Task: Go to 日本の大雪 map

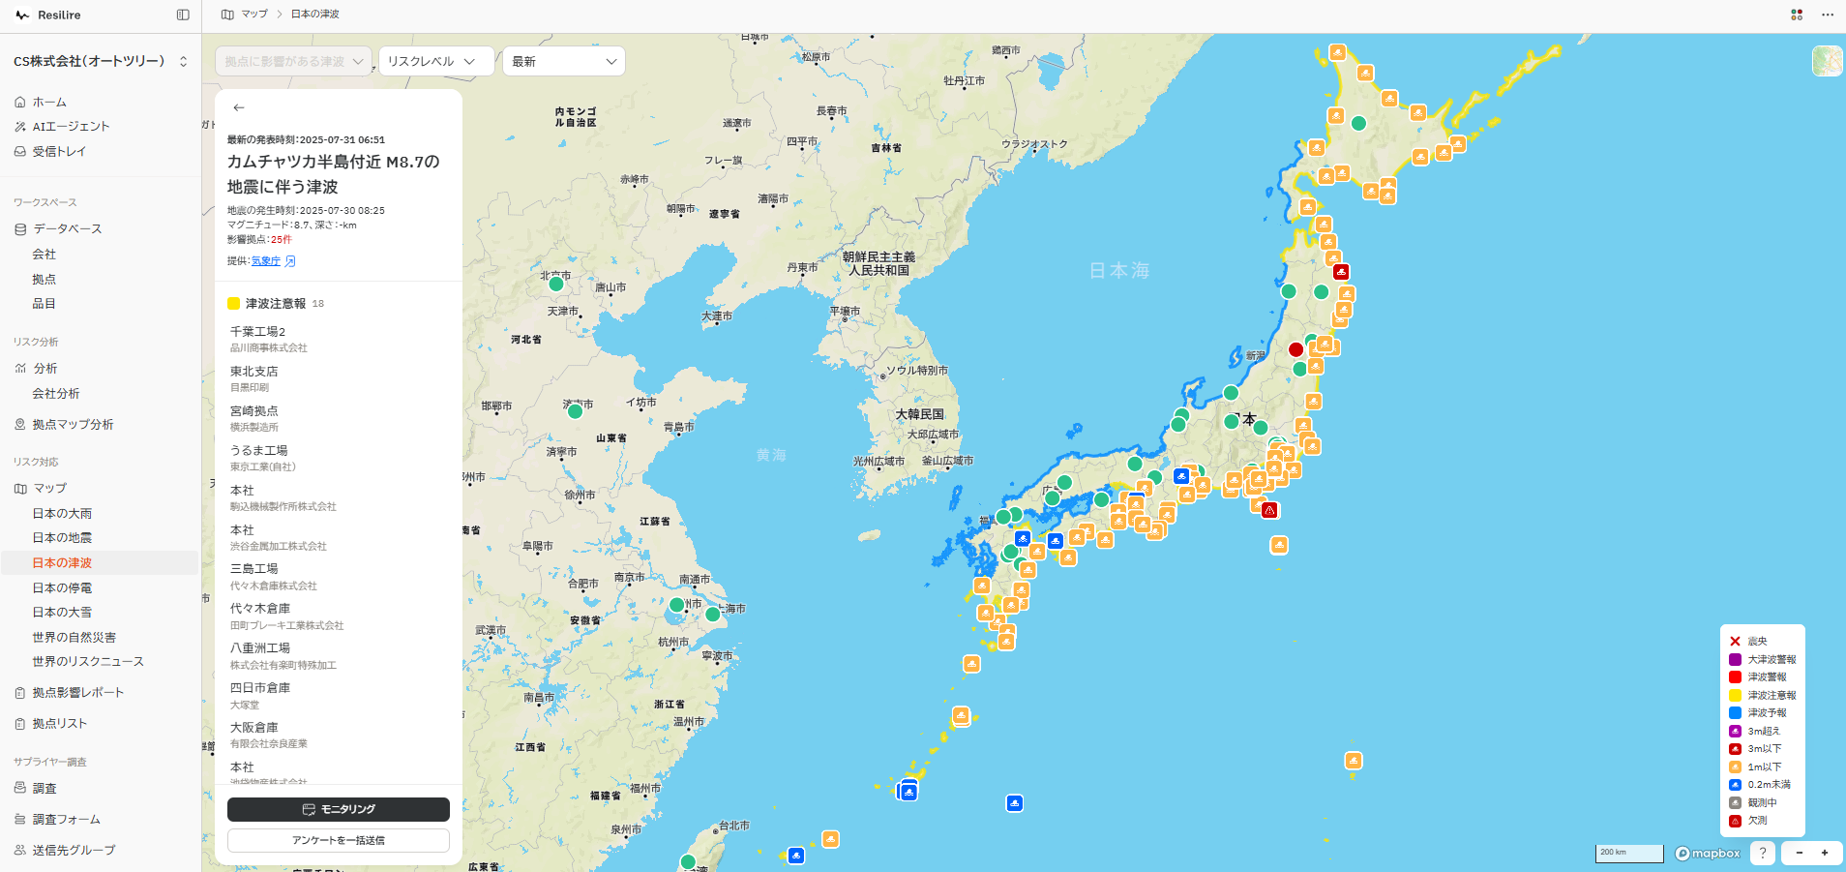Action: tap(63, 613)
